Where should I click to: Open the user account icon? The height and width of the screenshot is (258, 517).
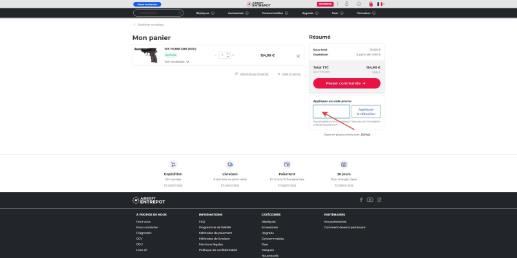tap(346, 4)
